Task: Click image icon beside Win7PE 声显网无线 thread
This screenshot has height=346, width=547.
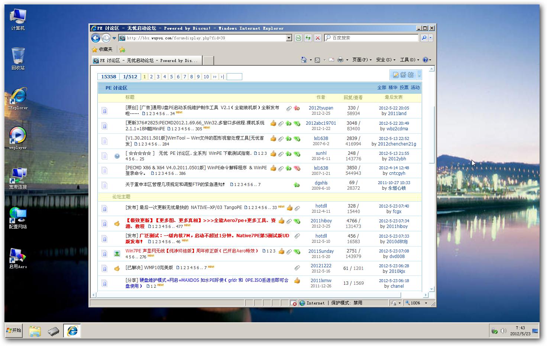Action: click(x=117, y=254)
